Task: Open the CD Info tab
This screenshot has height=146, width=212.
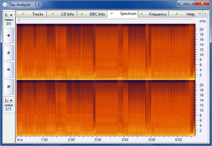Action: [x=63, y=14]
